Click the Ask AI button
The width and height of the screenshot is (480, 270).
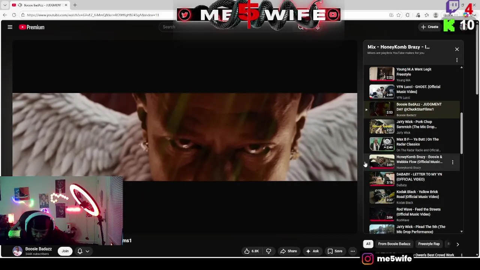[312, 251]
